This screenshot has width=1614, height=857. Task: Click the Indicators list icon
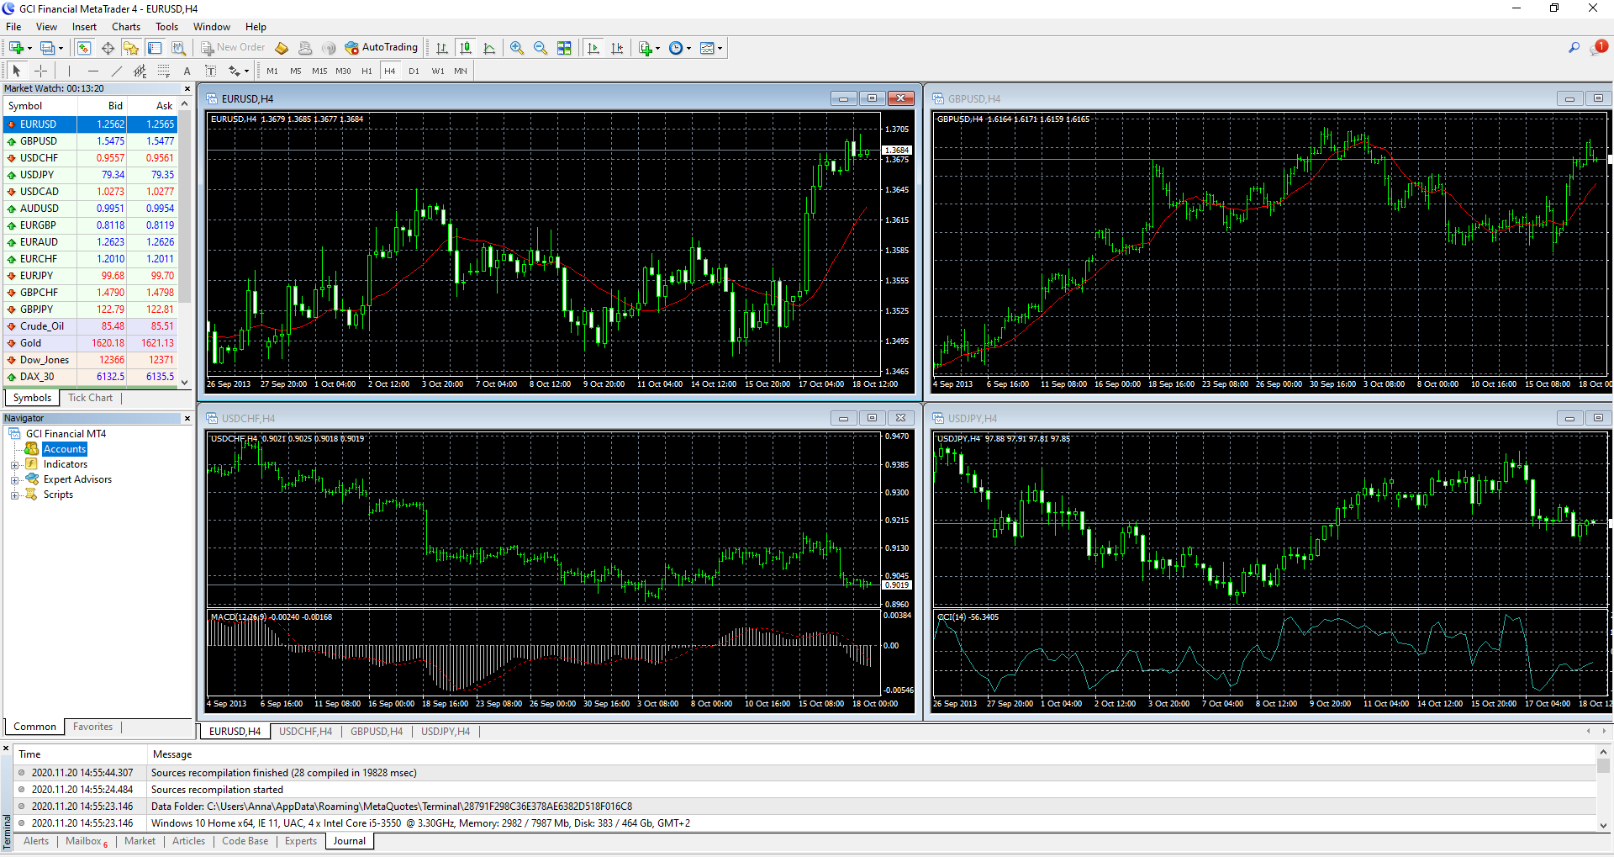[645, 48]
